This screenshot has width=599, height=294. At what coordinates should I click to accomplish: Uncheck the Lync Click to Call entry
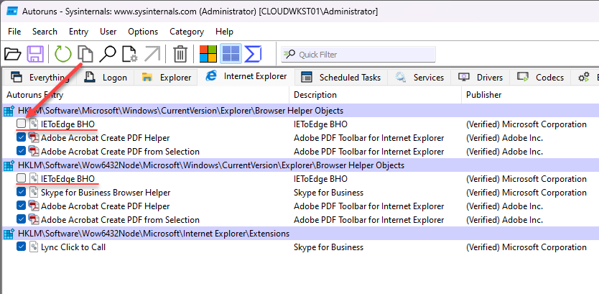[x=22, y=247]
